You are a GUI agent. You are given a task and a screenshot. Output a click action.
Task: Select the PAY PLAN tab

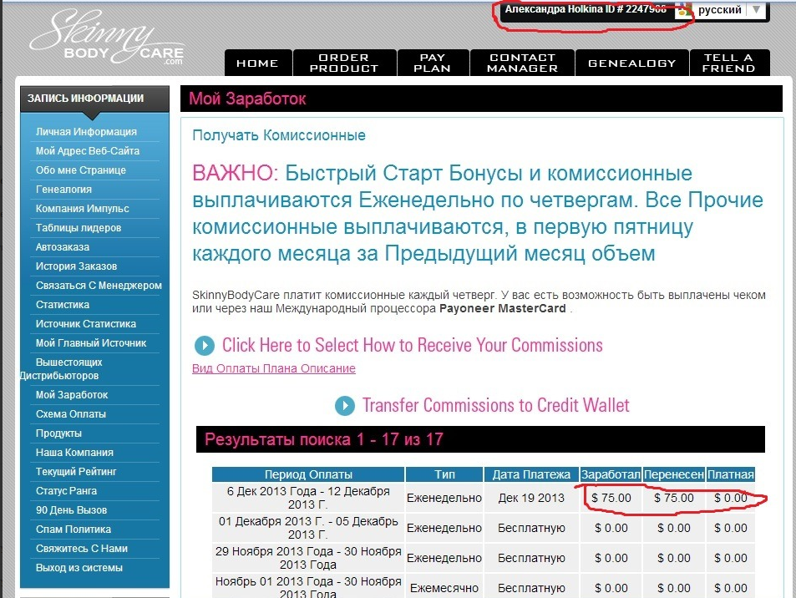[x=433, y=63]
